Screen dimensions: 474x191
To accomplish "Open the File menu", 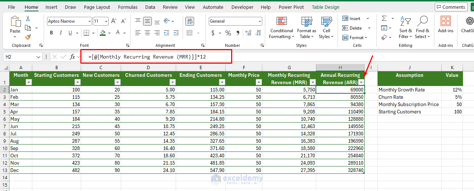I will point(11,7).
